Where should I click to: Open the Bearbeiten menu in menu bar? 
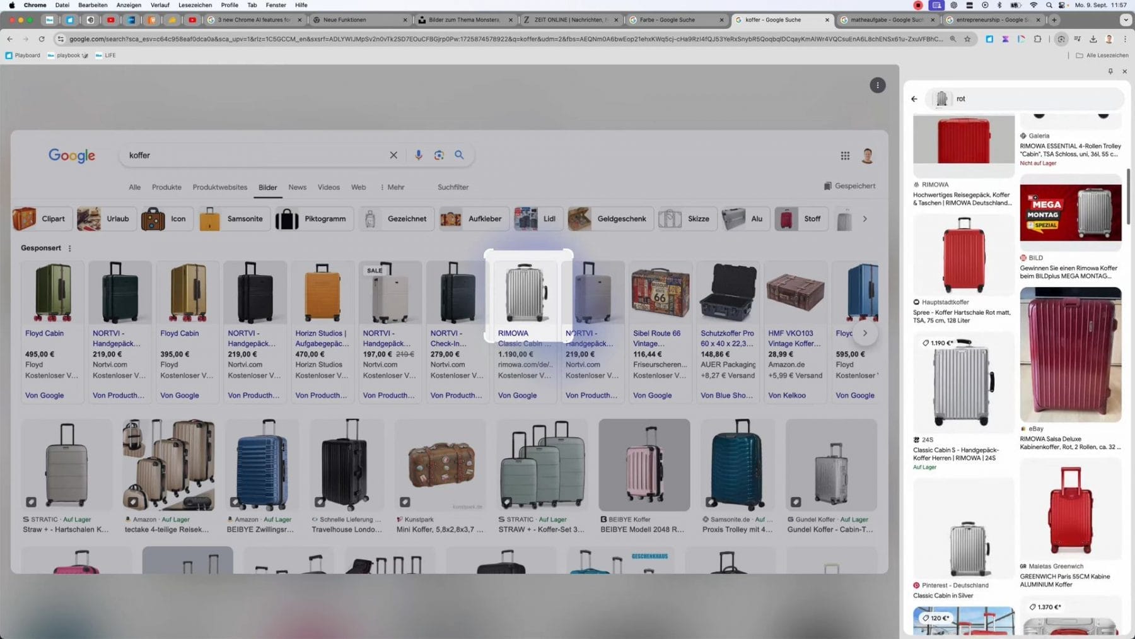click(x=93, y=5)
